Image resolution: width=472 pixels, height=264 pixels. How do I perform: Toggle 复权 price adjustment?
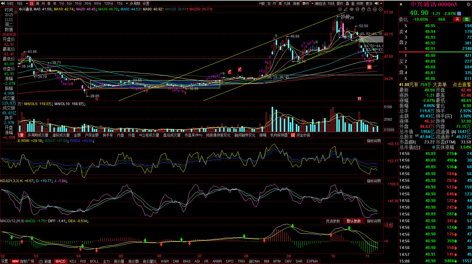(x=340, y=3)
